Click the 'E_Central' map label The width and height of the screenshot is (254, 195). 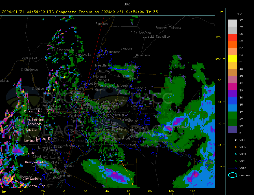point(125,85)
